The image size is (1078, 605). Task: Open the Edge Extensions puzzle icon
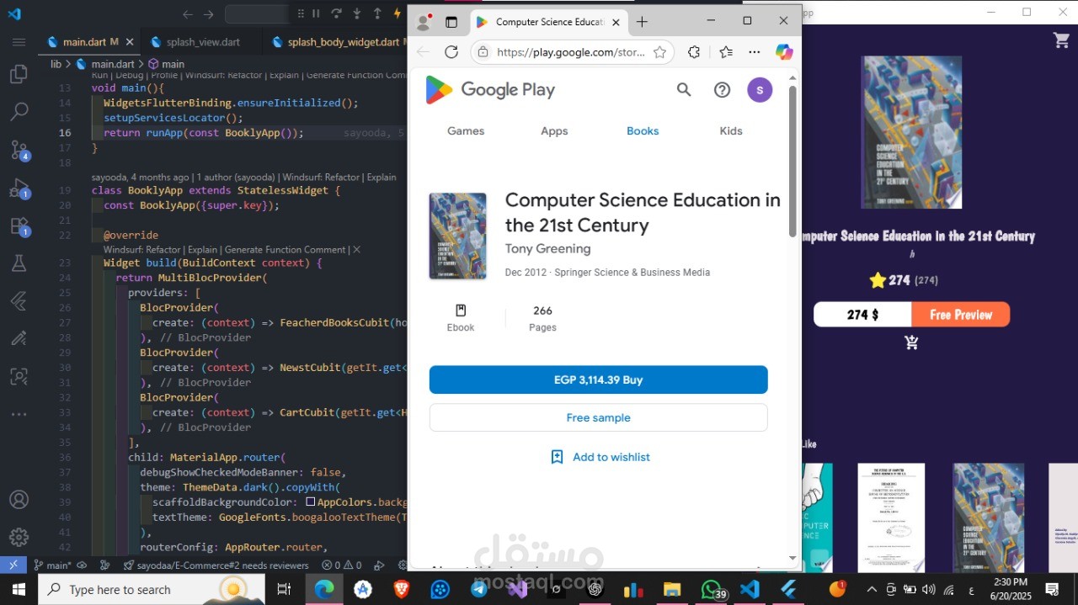pyautogui.click(x=694, y=52)
